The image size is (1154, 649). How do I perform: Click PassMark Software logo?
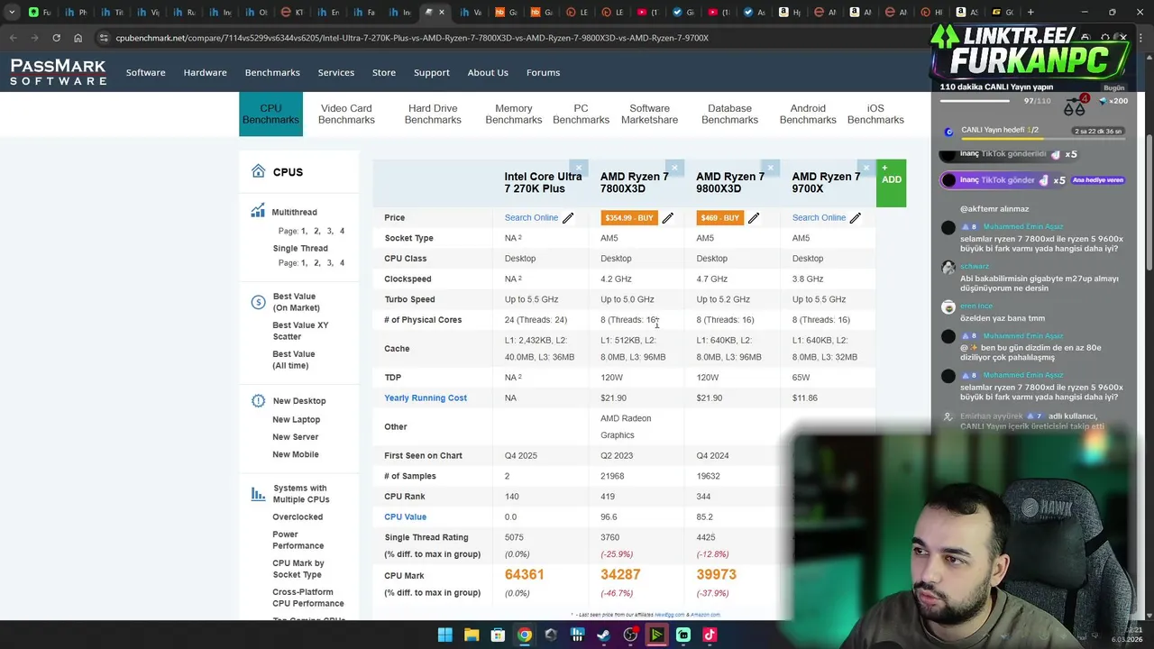[x=59, y=72]
